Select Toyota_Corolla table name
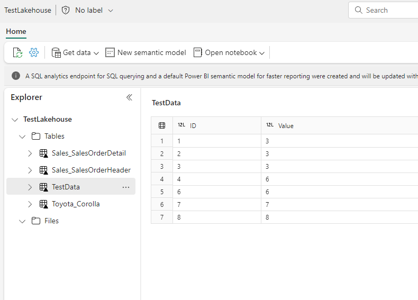Viewport: 418px width, 300px height. click(x=76, y=204)
